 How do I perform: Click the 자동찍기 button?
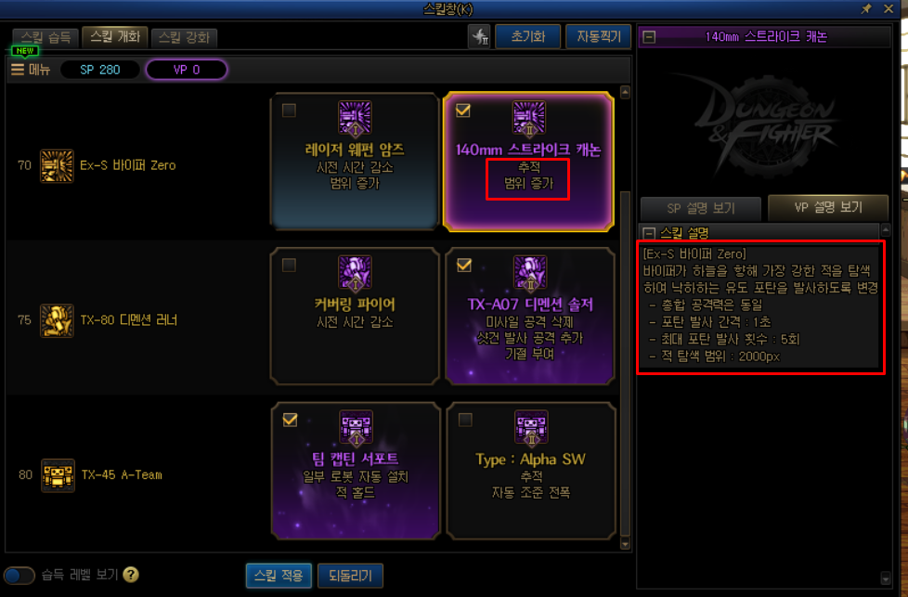point(598,36)
